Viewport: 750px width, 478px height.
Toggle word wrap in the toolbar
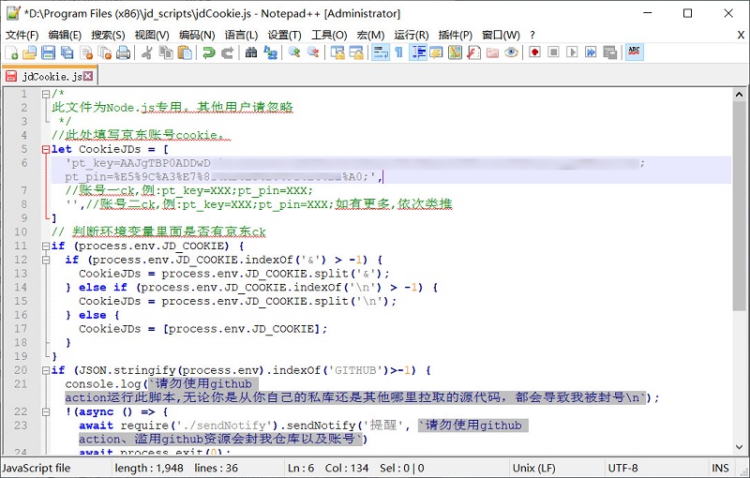(x=381, y=52)
